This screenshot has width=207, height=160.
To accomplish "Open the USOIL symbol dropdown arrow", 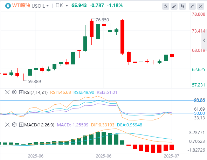I will click(48, 6).
